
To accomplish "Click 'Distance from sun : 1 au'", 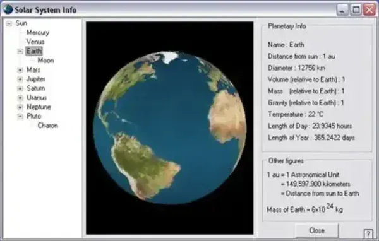I will pos(301,56).
